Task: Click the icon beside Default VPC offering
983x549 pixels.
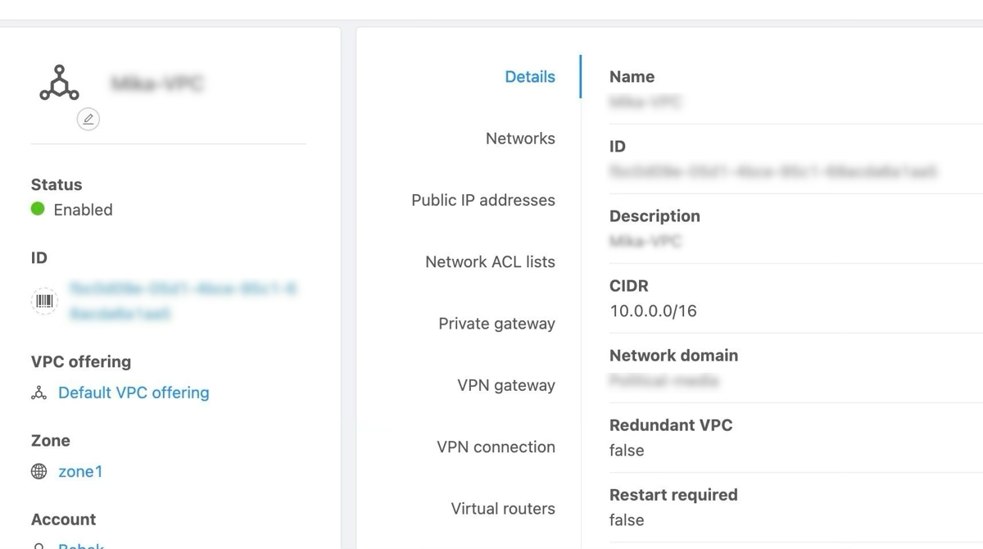Action: (x=39, y=393)
